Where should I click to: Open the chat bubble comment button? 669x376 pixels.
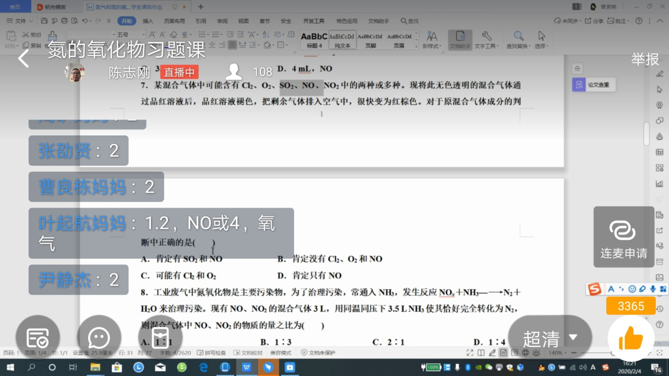[99, 337]
